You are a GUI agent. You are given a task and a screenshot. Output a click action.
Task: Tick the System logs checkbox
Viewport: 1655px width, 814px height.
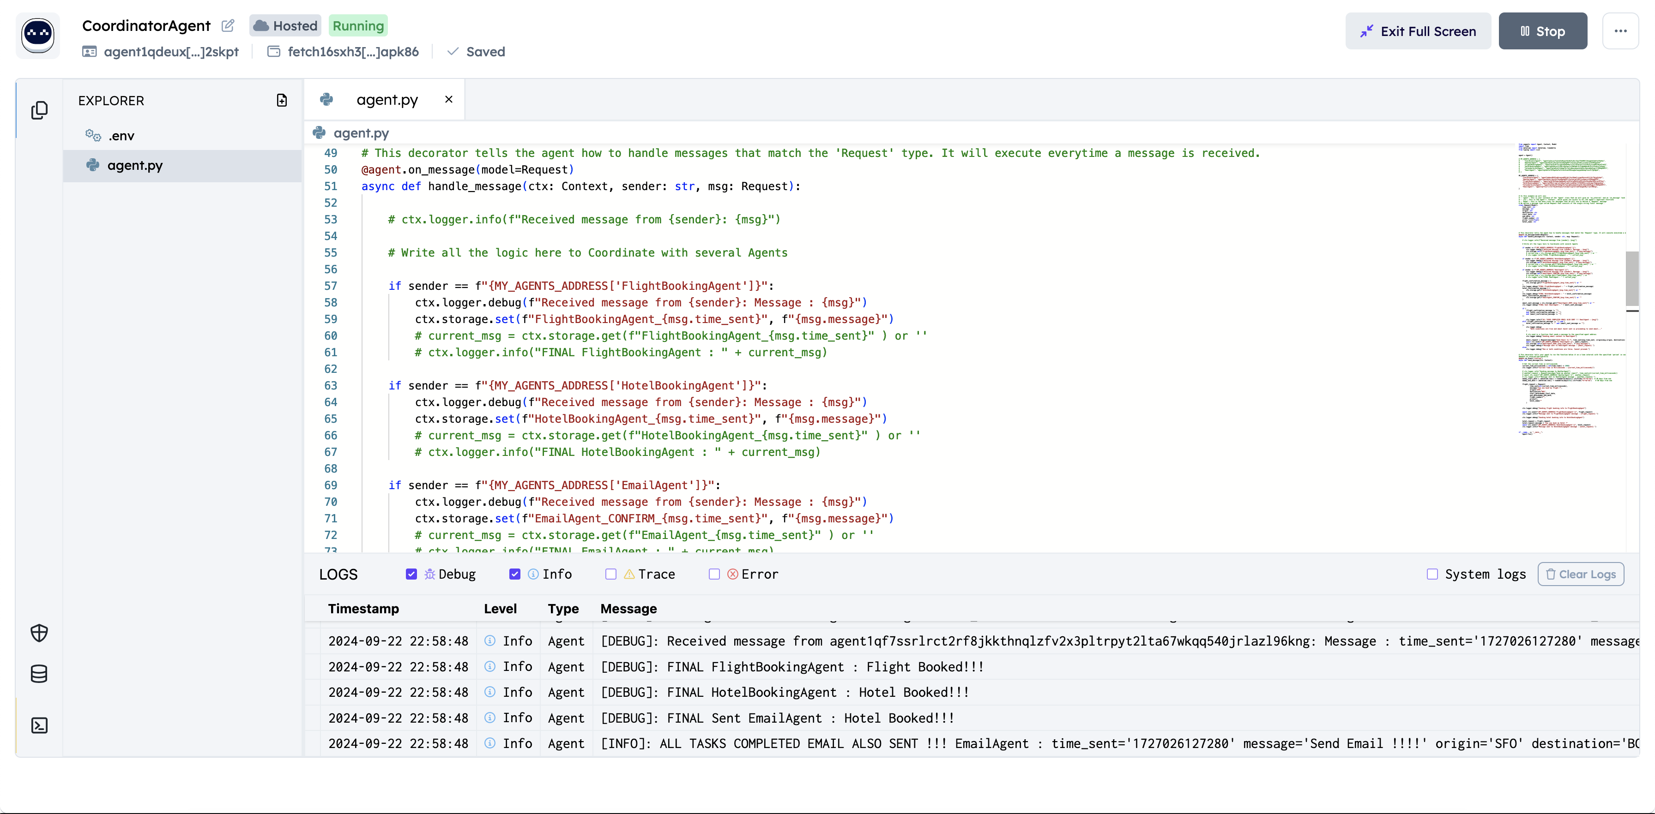[1432, 574]
